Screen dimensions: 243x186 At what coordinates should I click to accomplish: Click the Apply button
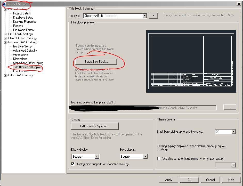point(168,180)
